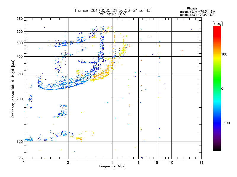
Task: Click the x-axis tick label '10'
Action: click(171, 163)
